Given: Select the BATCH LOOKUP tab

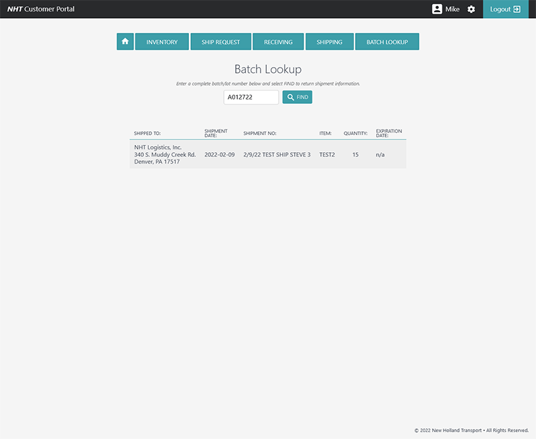Looking at the screenshot, I should (387, 42).
